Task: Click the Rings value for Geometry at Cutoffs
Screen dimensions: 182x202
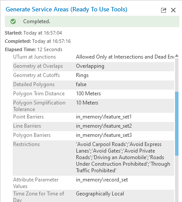Action: click(82, 75)
